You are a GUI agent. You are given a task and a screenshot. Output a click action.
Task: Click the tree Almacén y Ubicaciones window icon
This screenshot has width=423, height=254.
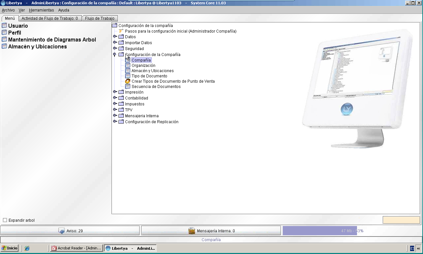click(128, 71)
